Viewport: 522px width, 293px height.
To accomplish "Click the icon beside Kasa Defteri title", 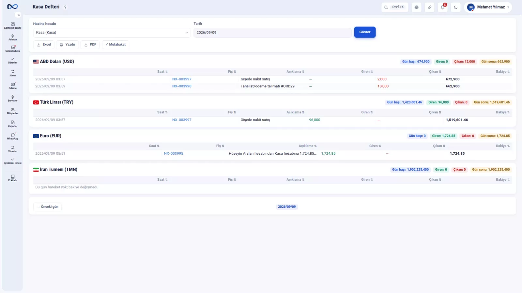I will point(65,7).
